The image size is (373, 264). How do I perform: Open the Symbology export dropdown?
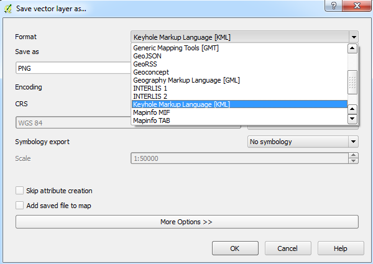click(x=303, y=142)
